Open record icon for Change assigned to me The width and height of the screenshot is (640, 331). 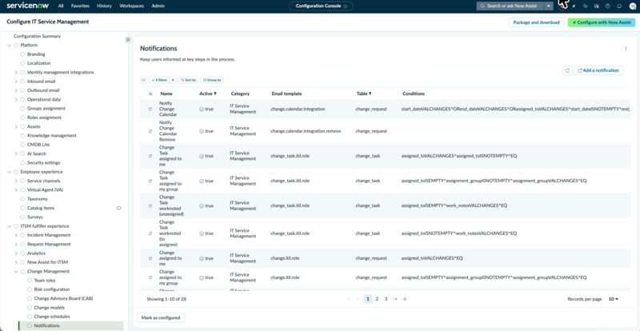point(150,258)
